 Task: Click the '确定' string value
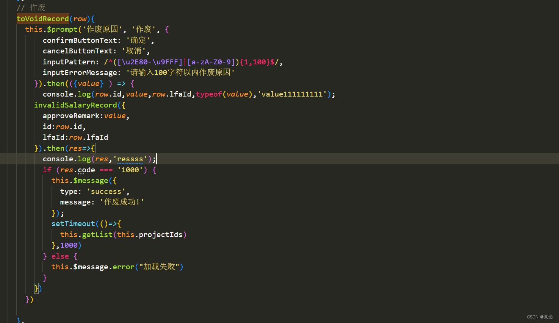point(138,40)
